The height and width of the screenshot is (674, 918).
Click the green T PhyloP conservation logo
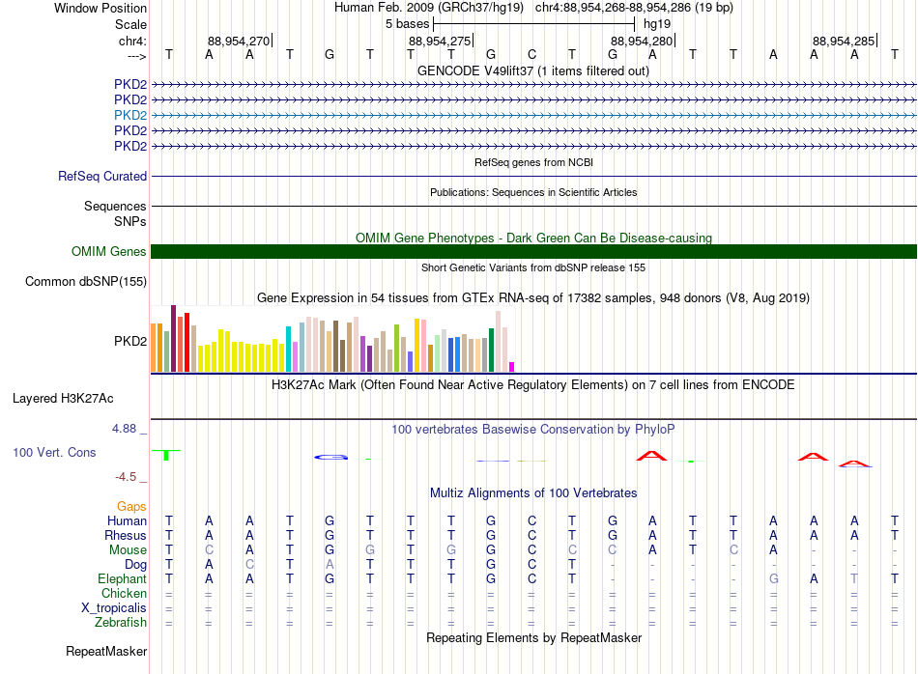[x=167, y=455]
